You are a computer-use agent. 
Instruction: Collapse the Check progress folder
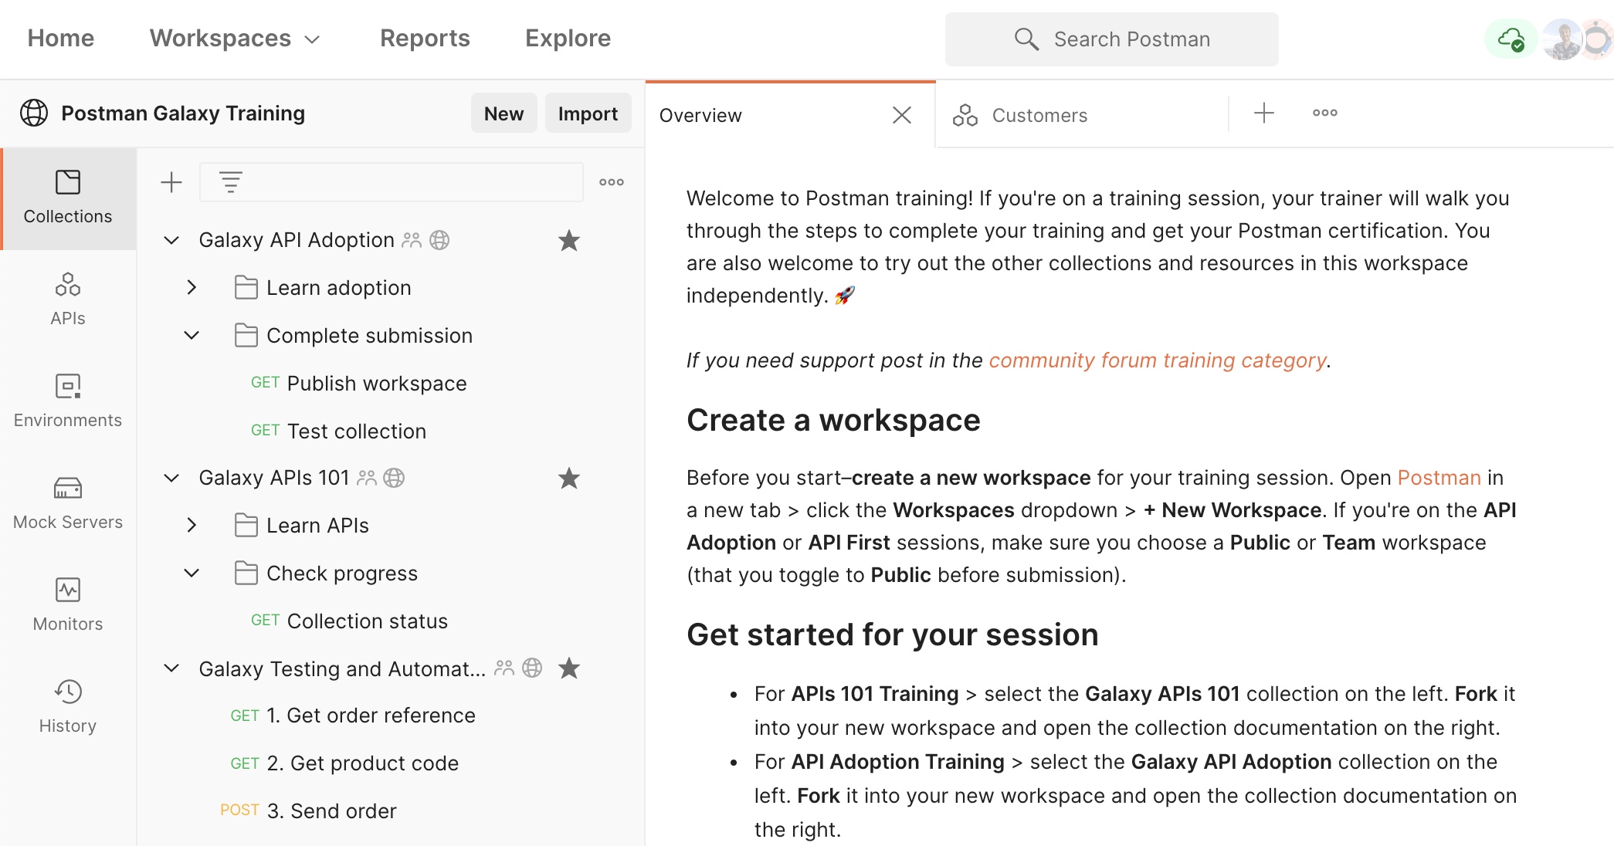point(192,573)
